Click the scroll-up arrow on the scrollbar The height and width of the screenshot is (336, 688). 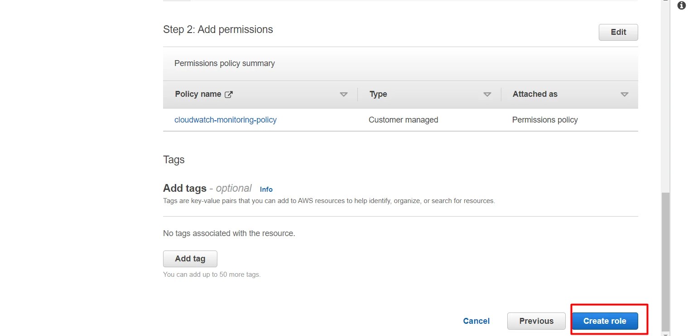coord(665,1)
